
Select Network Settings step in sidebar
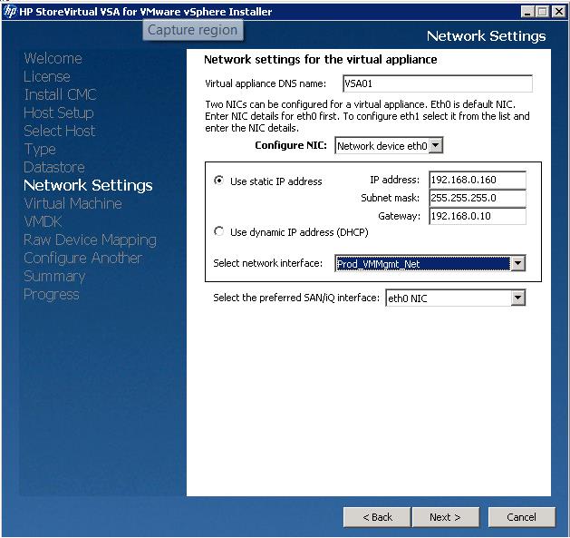pos(88,185)
